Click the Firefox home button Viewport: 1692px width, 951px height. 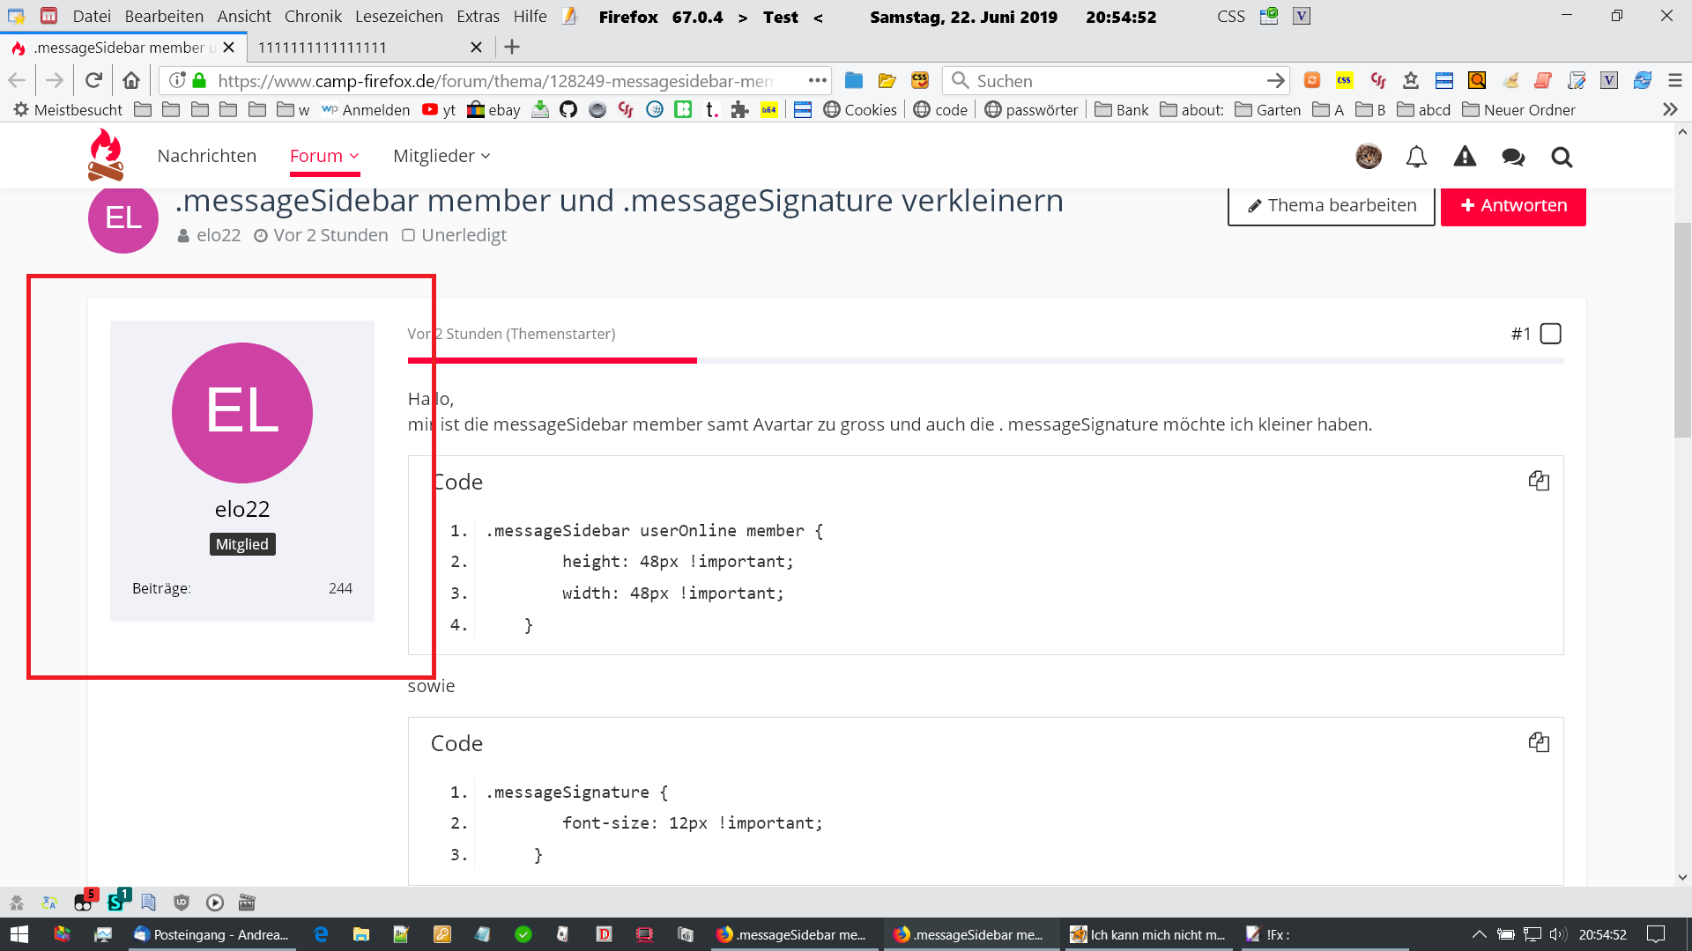pyautogui.click(x=131, y=81)
